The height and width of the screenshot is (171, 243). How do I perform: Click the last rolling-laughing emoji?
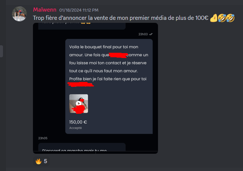click(230, 18)
